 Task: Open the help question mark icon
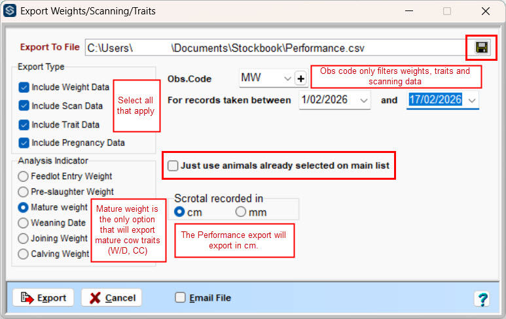(482, 299)
